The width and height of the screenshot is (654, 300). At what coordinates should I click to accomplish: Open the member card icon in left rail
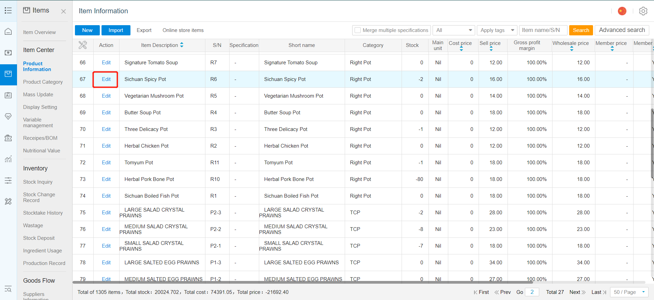coord(8,95)
